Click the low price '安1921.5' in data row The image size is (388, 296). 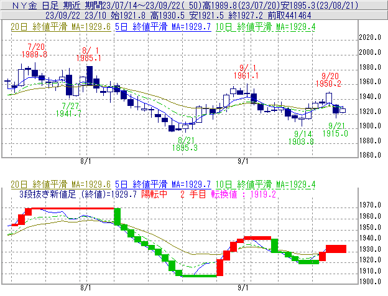coord(206,16)
